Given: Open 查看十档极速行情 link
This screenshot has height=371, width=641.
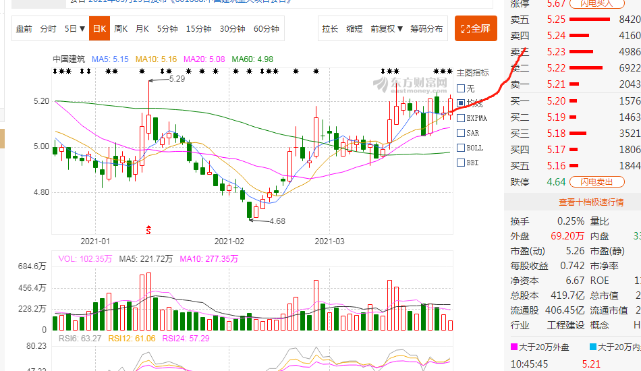Looking at the screenshot, I should coord(591,202).
